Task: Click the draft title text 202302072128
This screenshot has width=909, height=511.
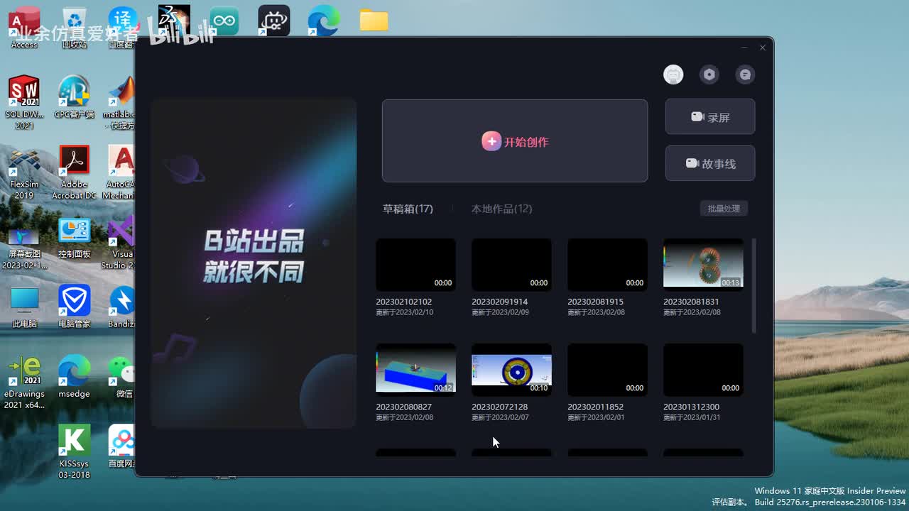Action: pos(499,407)
